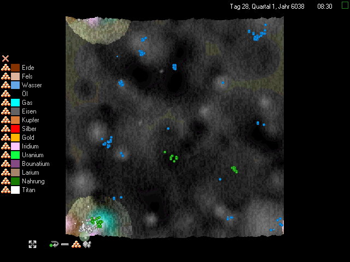Toggle the Öl resource pyramid icon

click(5, 94)
